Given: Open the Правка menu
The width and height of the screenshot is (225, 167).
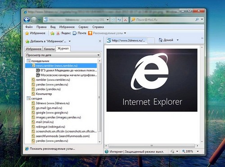Looking at the screenshot, I should point(41,27).
